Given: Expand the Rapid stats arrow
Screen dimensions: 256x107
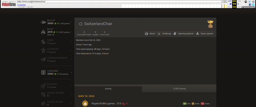Looking at the screenshot, I should [71, 42].
